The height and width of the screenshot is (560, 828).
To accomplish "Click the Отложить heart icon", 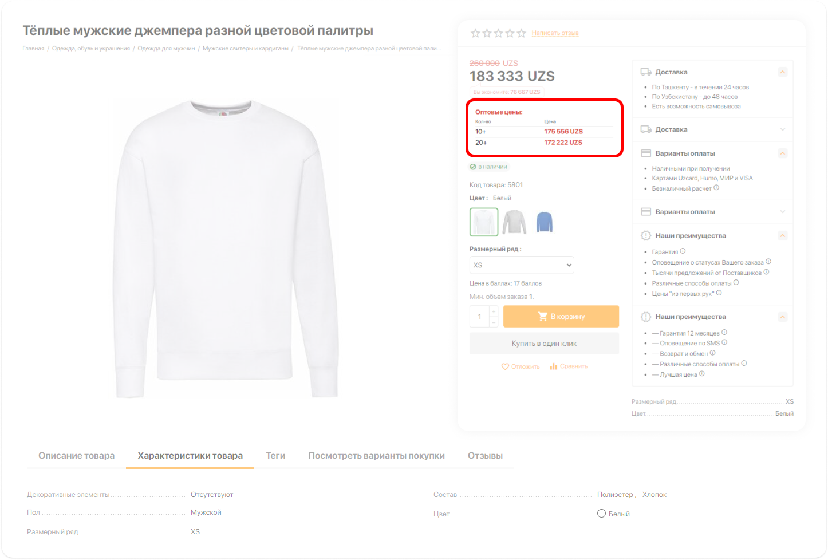I will coord(505,366).
